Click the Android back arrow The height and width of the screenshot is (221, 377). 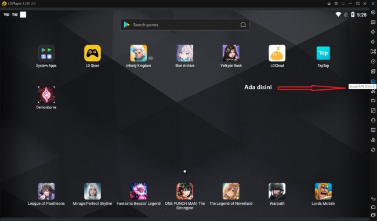pos(373,198)
